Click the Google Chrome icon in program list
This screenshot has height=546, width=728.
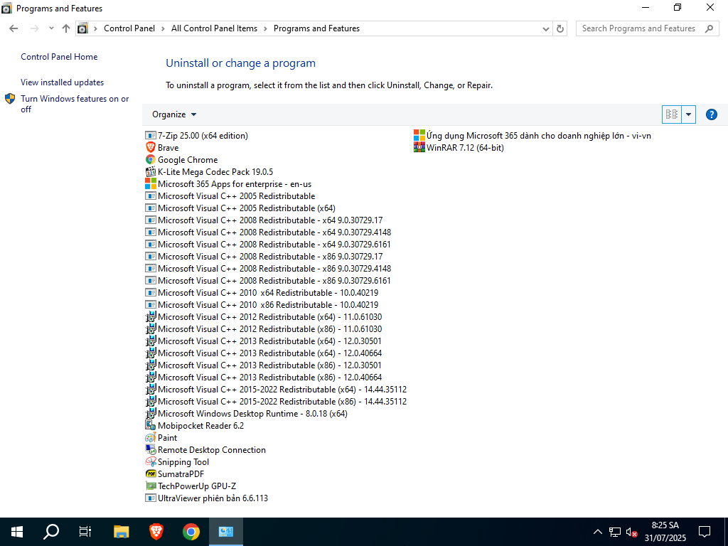coord(151,160)
